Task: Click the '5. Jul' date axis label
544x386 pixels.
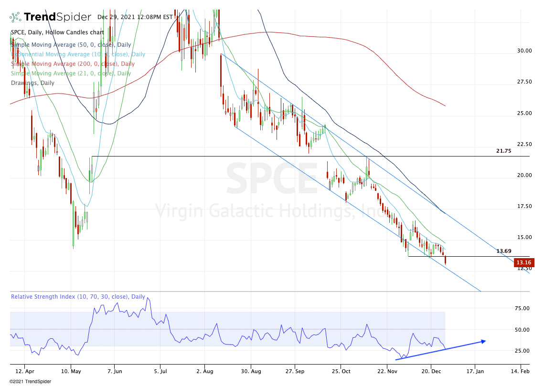Action: pos(160,371)
